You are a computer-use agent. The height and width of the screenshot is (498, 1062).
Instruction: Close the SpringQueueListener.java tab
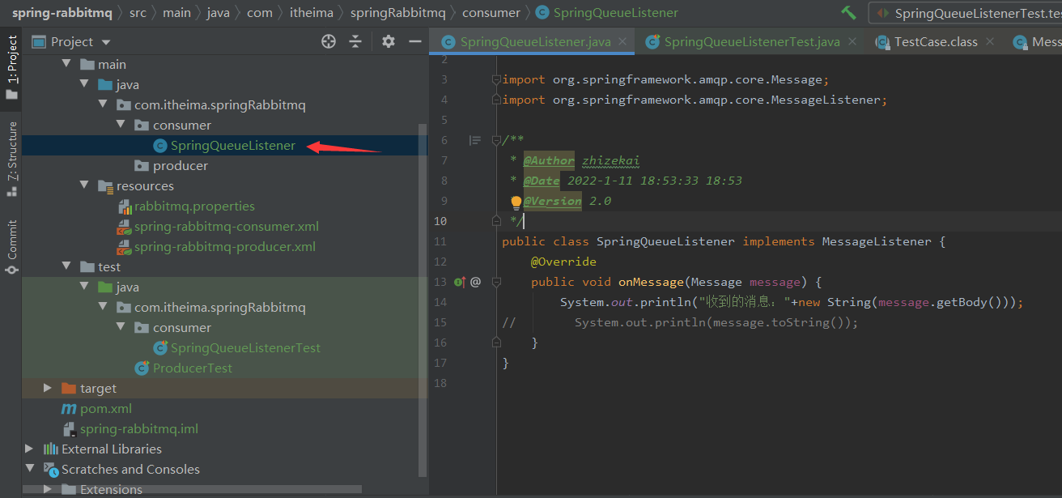[622, 41]
